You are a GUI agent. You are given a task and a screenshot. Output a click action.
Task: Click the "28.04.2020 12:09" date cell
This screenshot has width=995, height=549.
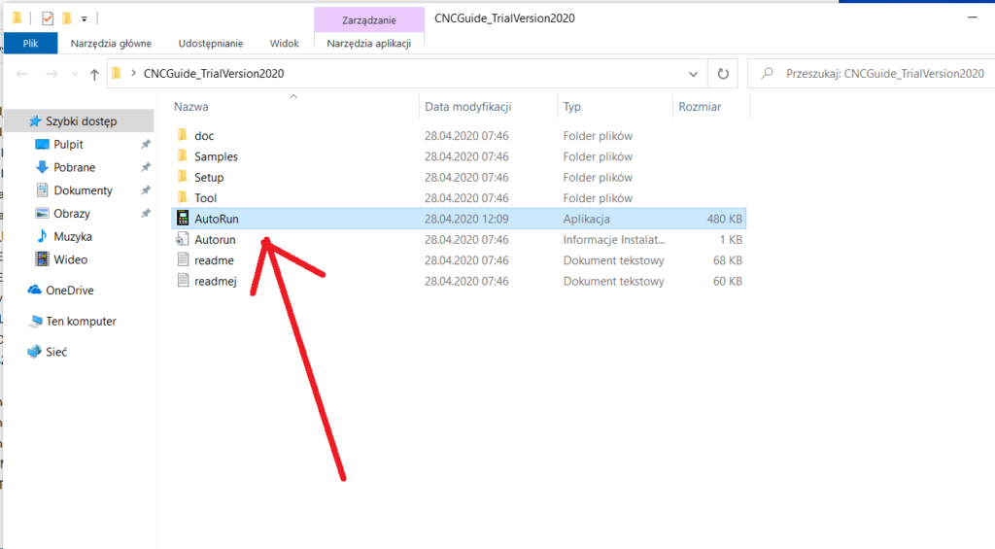(466, 219)
